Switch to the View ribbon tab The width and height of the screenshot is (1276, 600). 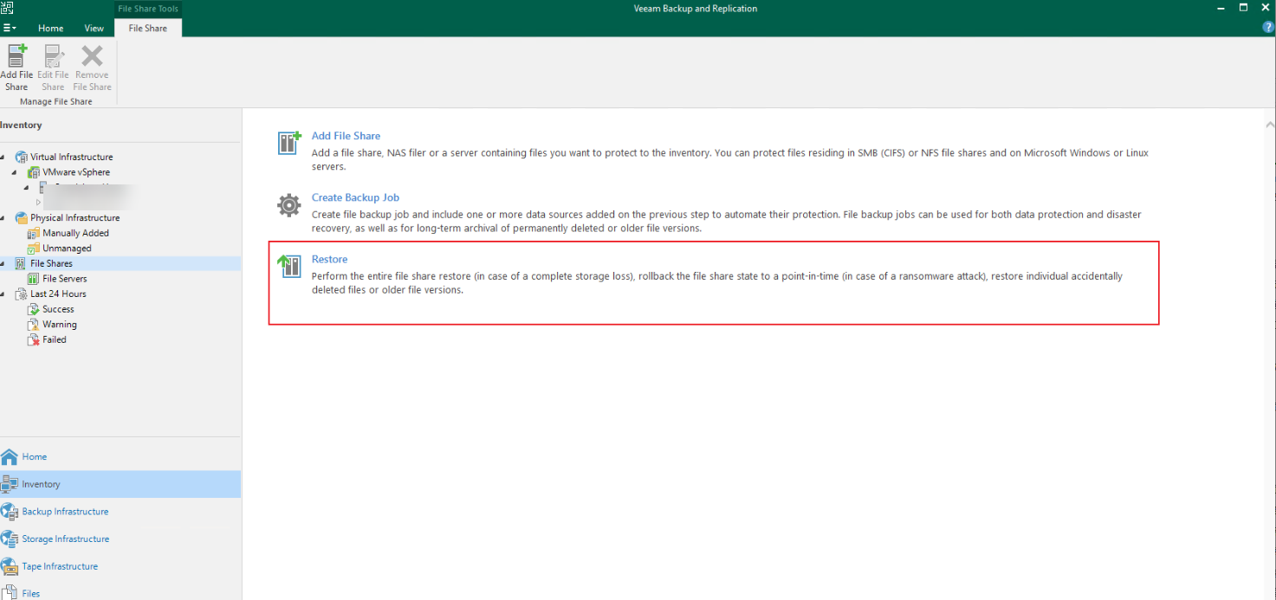pos(94,29)
